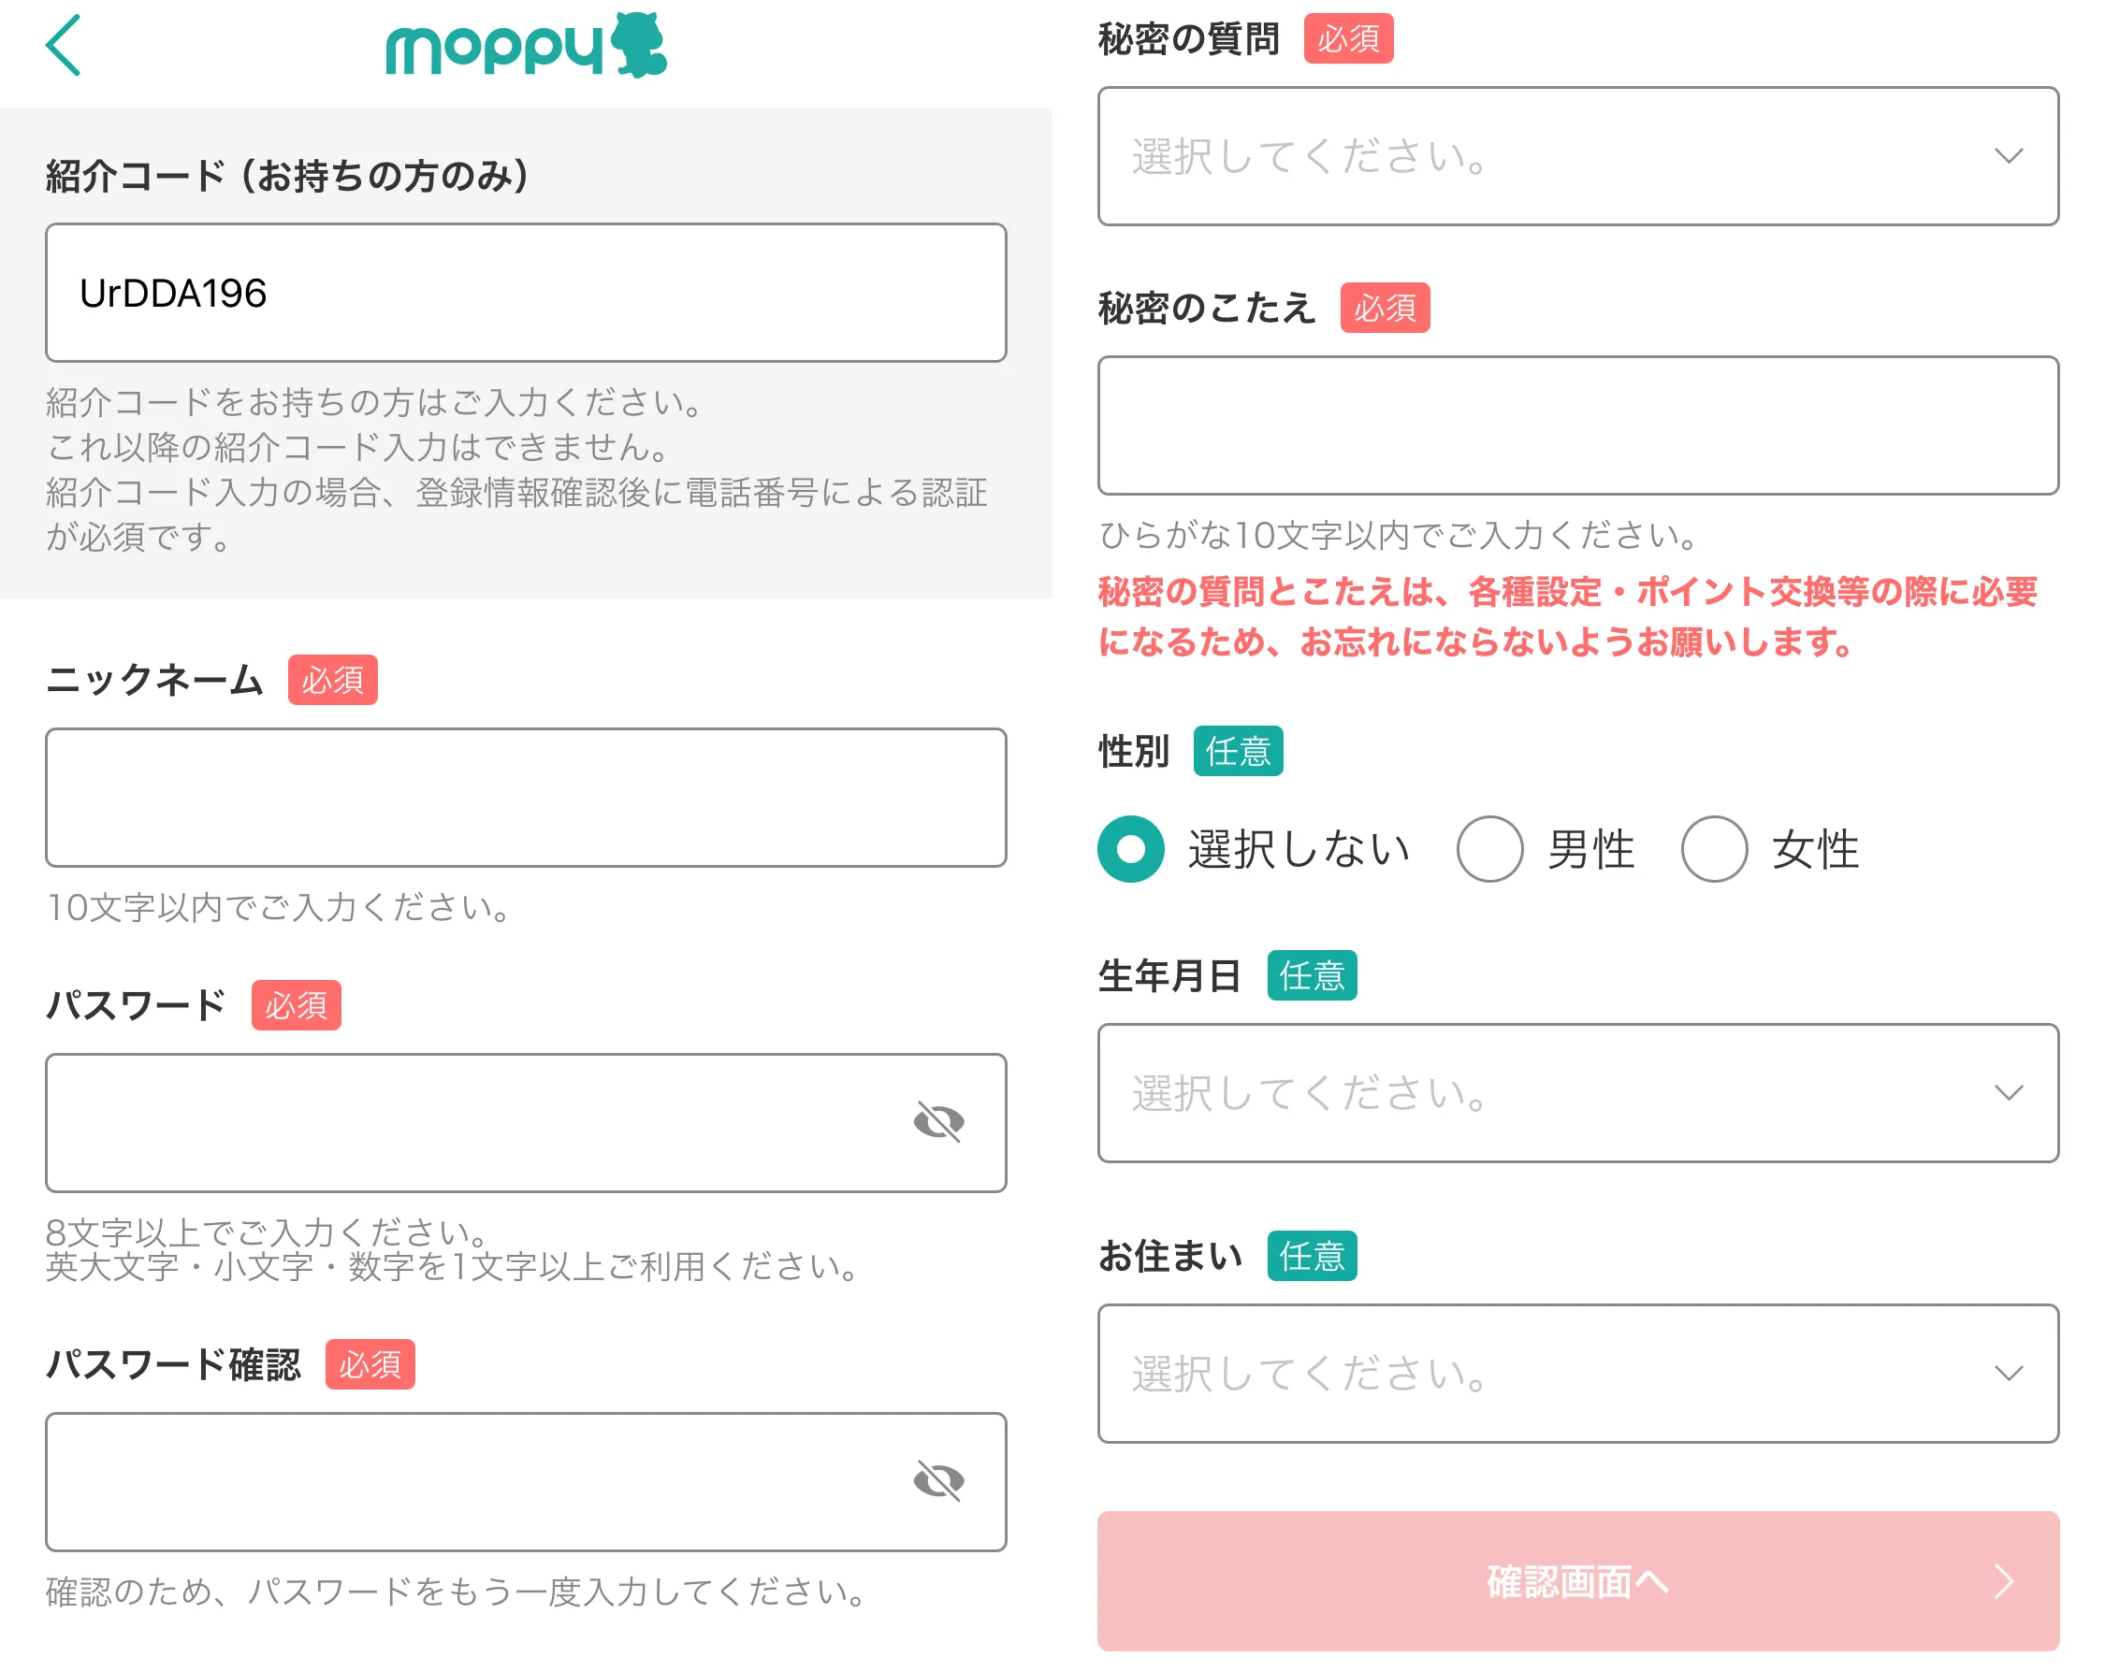Click the label 紹介コード（お持ちの方のみ）
Image resolution: width=2105 pixels, height=1671 pixels.
(x=287, y=176)
